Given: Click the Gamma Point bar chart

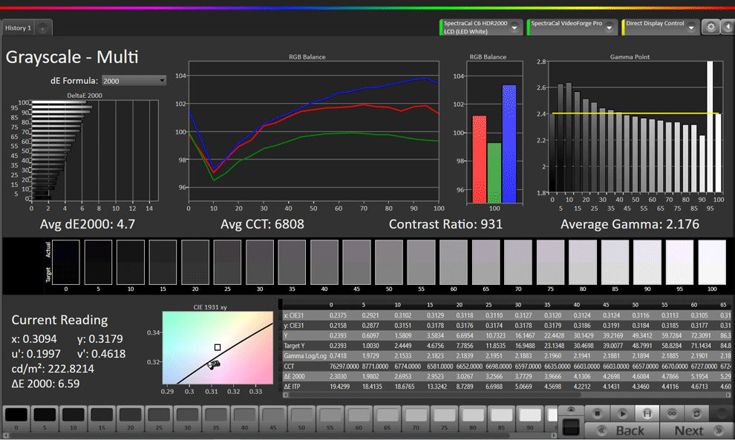Looking at the screenshot, I should click(x=636, y=127).
